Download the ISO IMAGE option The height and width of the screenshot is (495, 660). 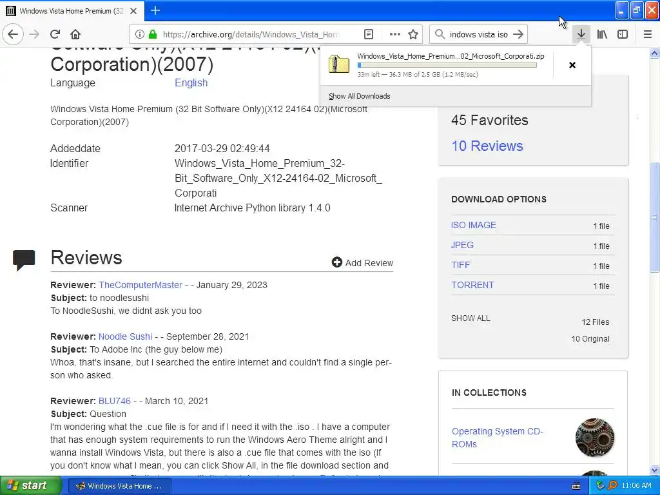(474, 225)
